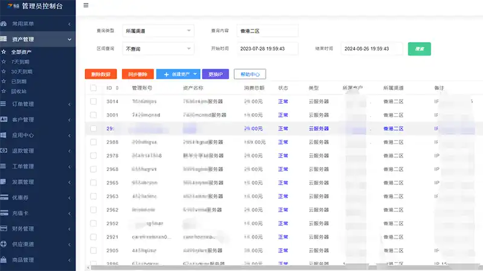The width and height of the screenshot is (483, 271).
Task: Open the 回收站 submenu item
Action: pyautogui.click(x=19, y=92)
